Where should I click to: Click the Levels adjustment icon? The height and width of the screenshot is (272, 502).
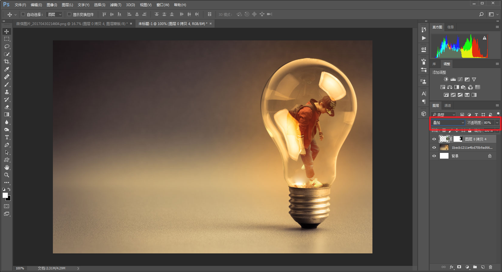pyautogui.click(x=453, y=79)
